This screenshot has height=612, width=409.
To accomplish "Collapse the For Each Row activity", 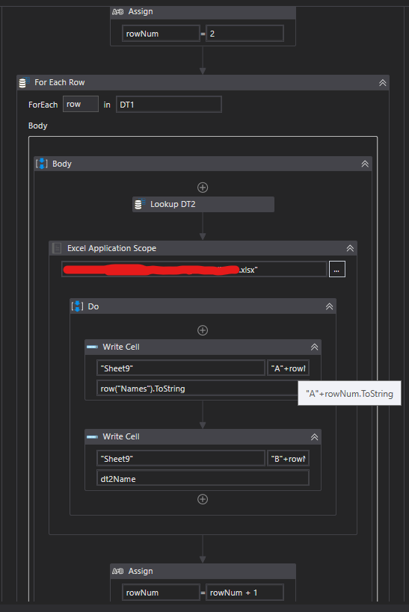I will (x=382, y=83).
